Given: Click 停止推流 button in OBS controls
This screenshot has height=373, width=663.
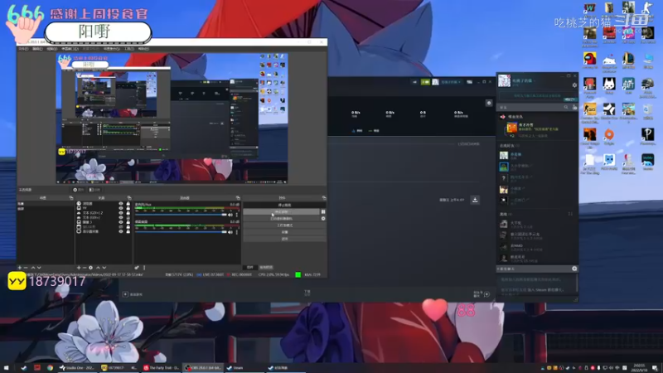Looking at the screenshot, I should 284,205.
